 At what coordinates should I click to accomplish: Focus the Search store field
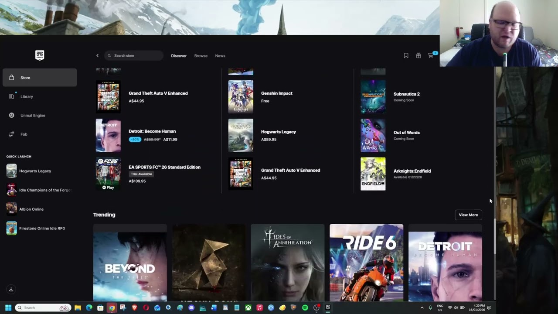point(134,55)
